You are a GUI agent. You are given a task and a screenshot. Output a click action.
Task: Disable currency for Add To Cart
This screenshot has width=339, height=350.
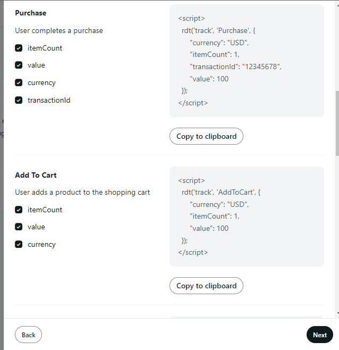pyautogui.click(x=19, y=245)
